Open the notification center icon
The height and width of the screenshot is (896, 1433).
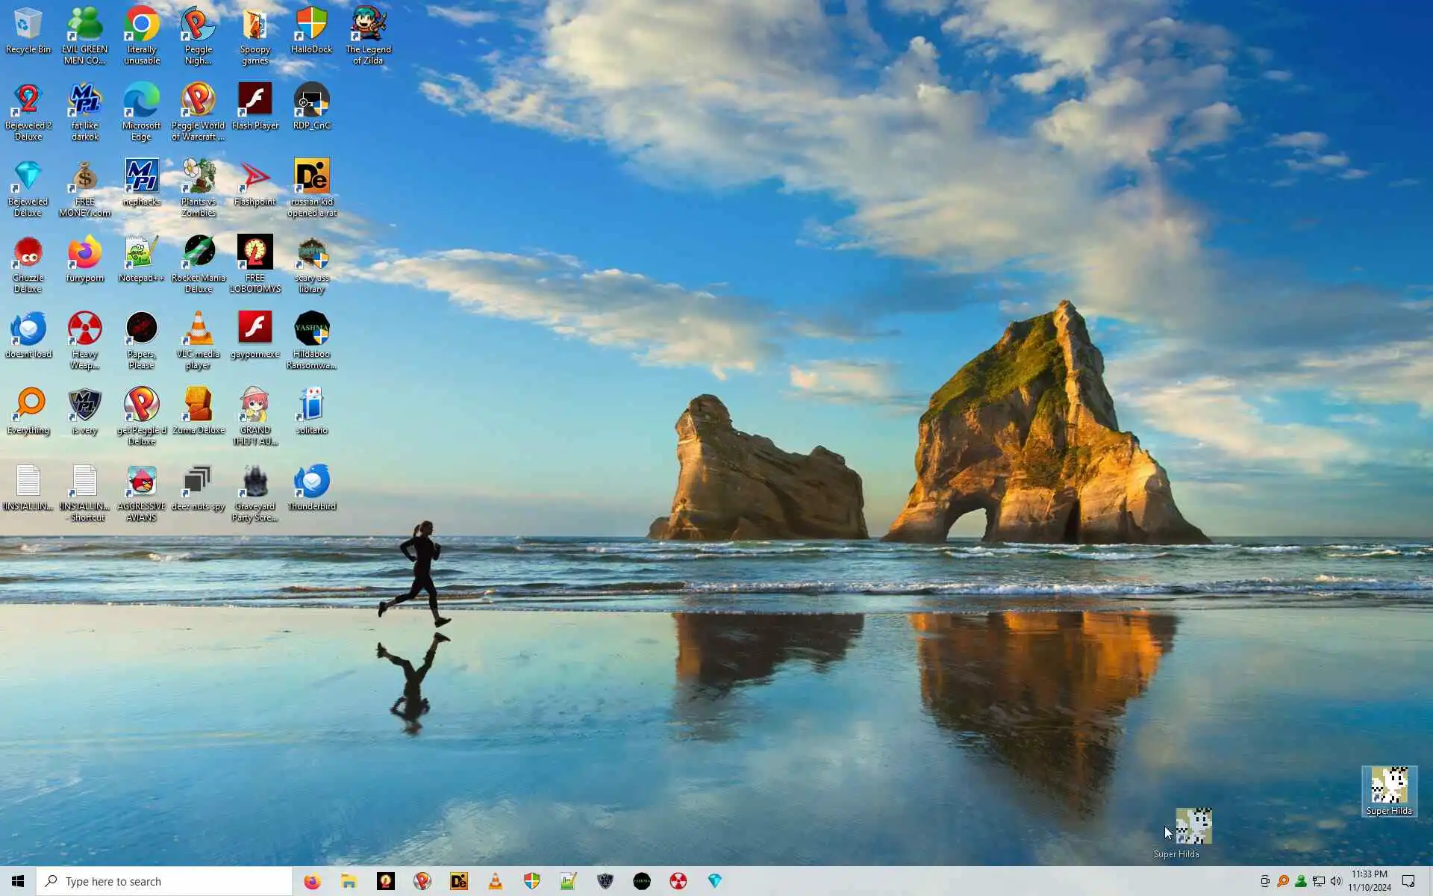(1408, 881)
